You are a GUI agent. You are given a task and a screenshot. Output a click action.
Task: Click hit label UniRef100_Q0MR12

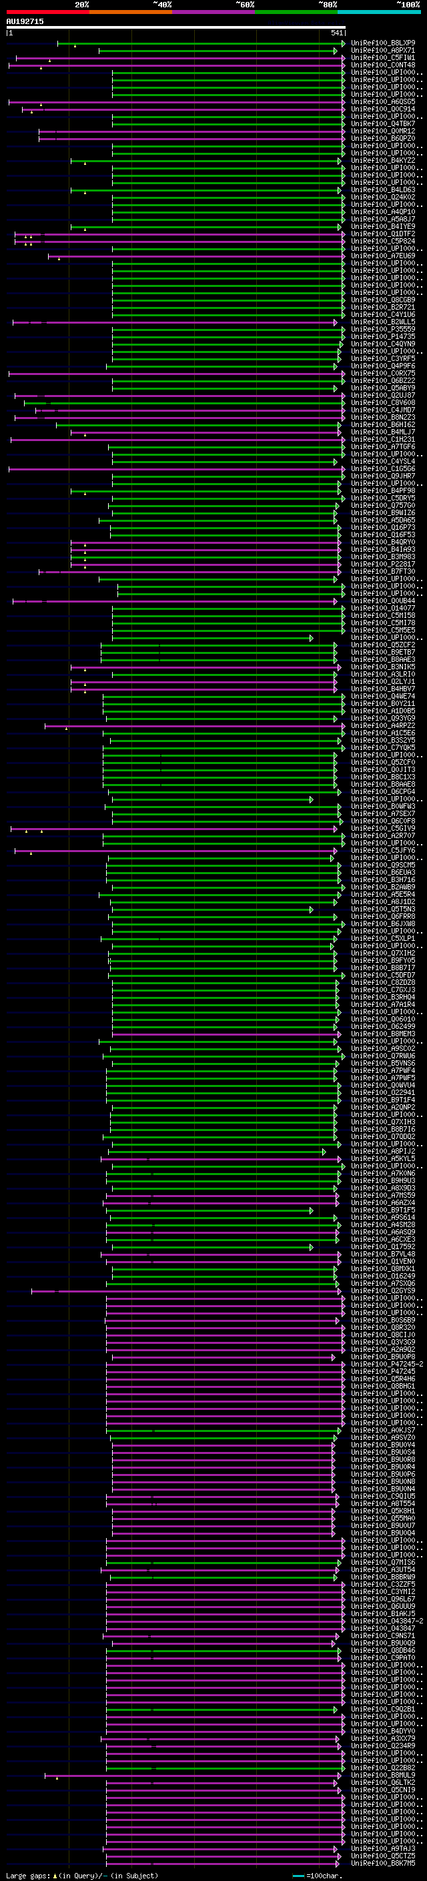pyautogui.click(x=383, y=131)
